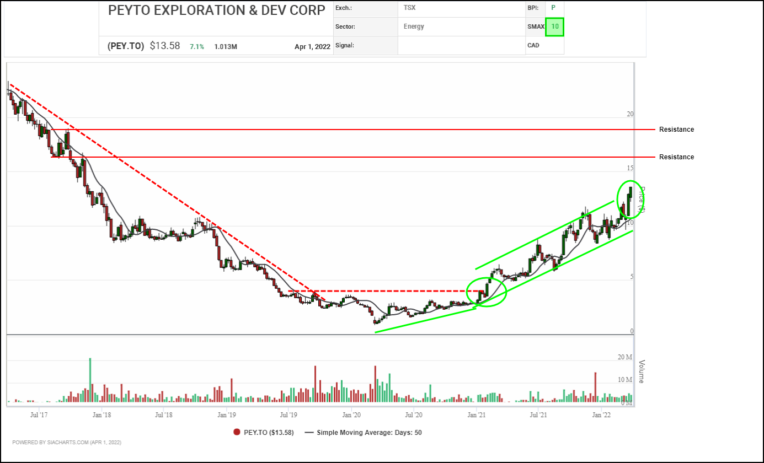The image size is (764, 463).
Task: Click Jan '20 on the time axis
Action: [x=351, y=414]
